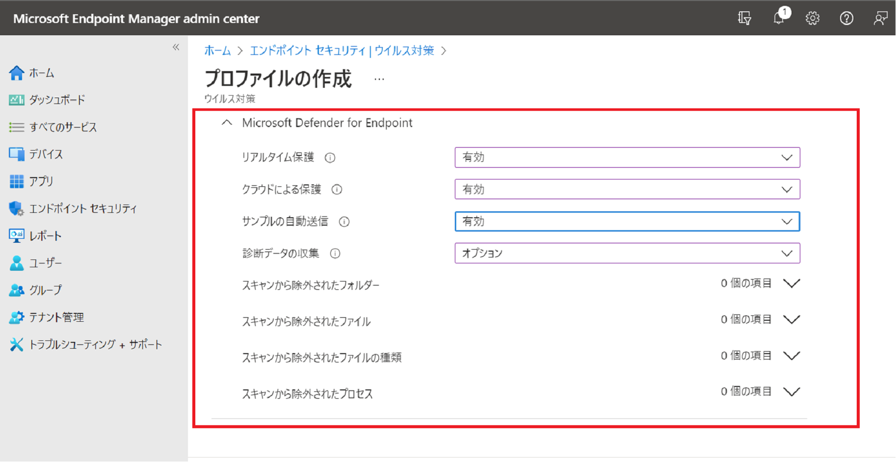Click the スキャンから除外されたフォルダー label
Image resolution: width=896 pixels, height=462 pixels.
[x=311, y=285]
